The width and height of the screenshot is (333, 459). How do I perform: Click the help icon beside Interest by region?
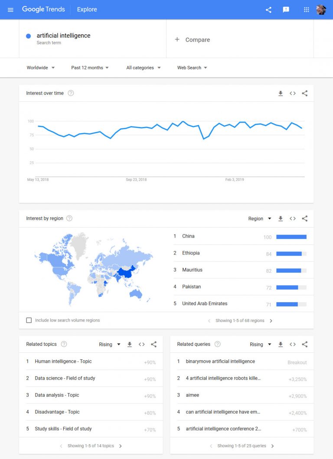(69, 218)
